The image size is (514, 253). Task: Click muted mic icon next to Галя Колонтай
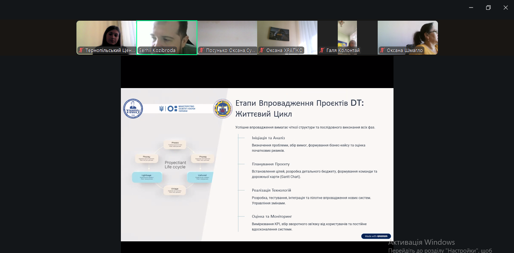(x=322, y=50)
